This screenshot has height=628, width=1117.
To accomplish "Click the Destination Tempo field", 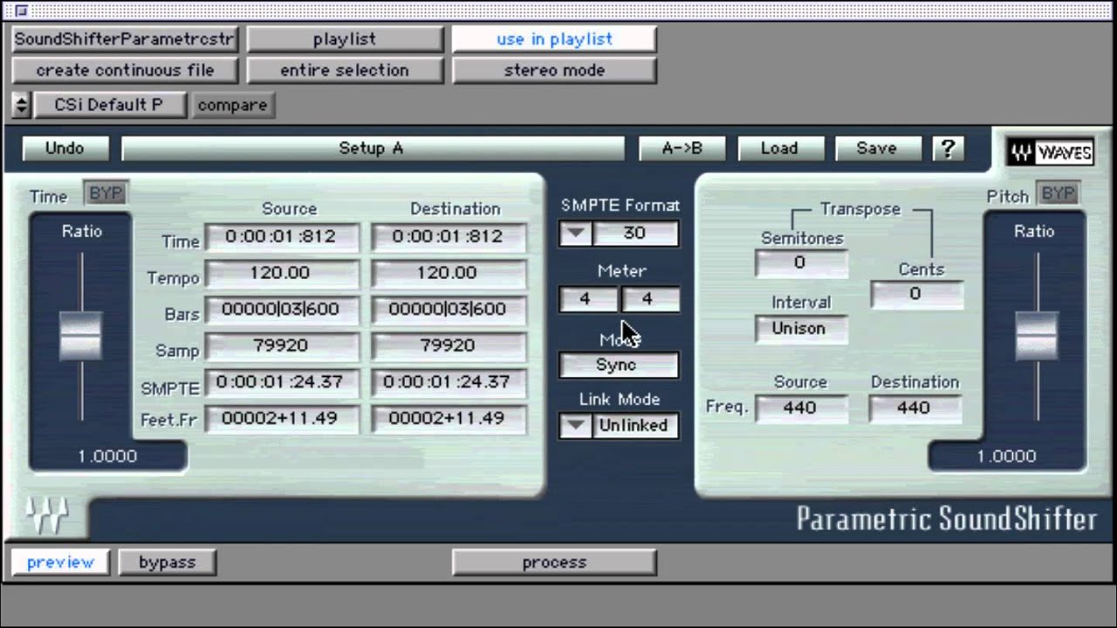I will click(449, 273).
